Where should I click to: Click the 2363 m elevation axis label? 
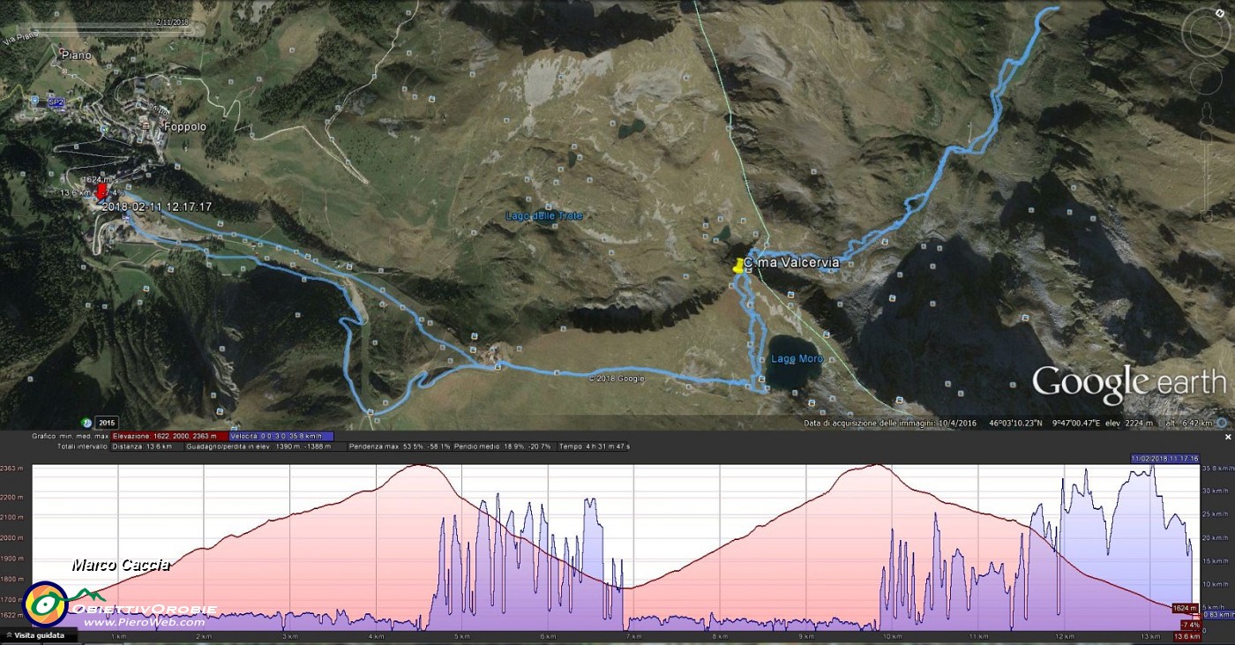[x=11, y=469]
